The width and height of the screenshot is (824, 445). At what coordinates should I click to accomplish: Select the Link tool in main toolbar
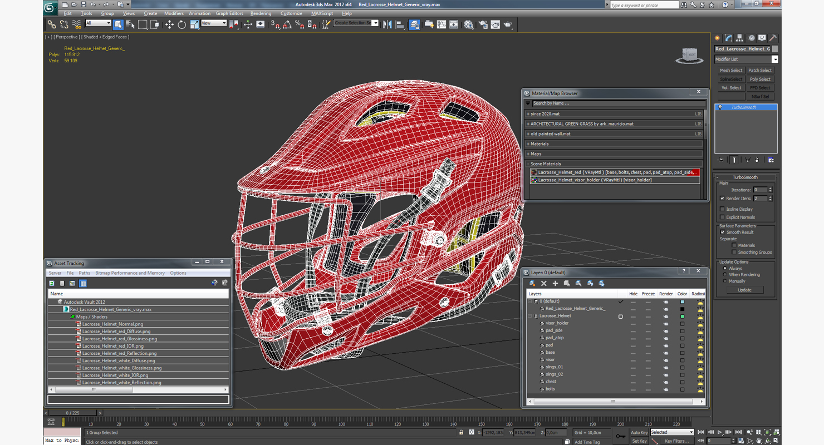51,24
